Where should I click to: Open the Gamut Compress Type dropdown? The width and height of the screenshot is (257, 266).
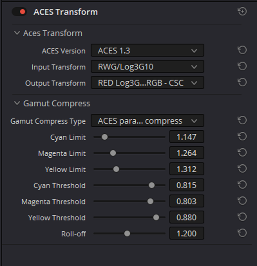pyautogui.click(x=147, y=121)
